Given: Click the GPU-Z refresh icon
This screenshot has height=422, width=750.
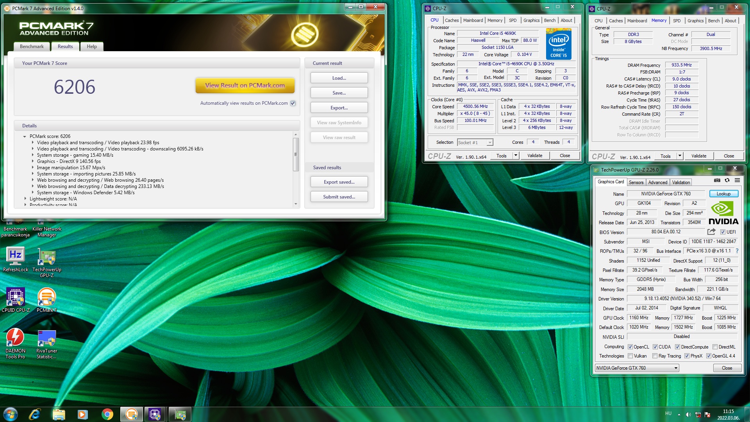Looking at the screenshot, I should coord(727,180).
